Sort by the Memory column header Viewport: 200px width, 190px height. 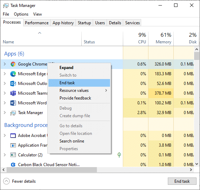coord(161,38)
